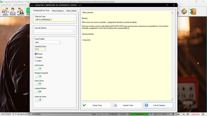Click the dialog help question mark
The width and height of the screenshot is (207, 116).
(x=167, y=5)
